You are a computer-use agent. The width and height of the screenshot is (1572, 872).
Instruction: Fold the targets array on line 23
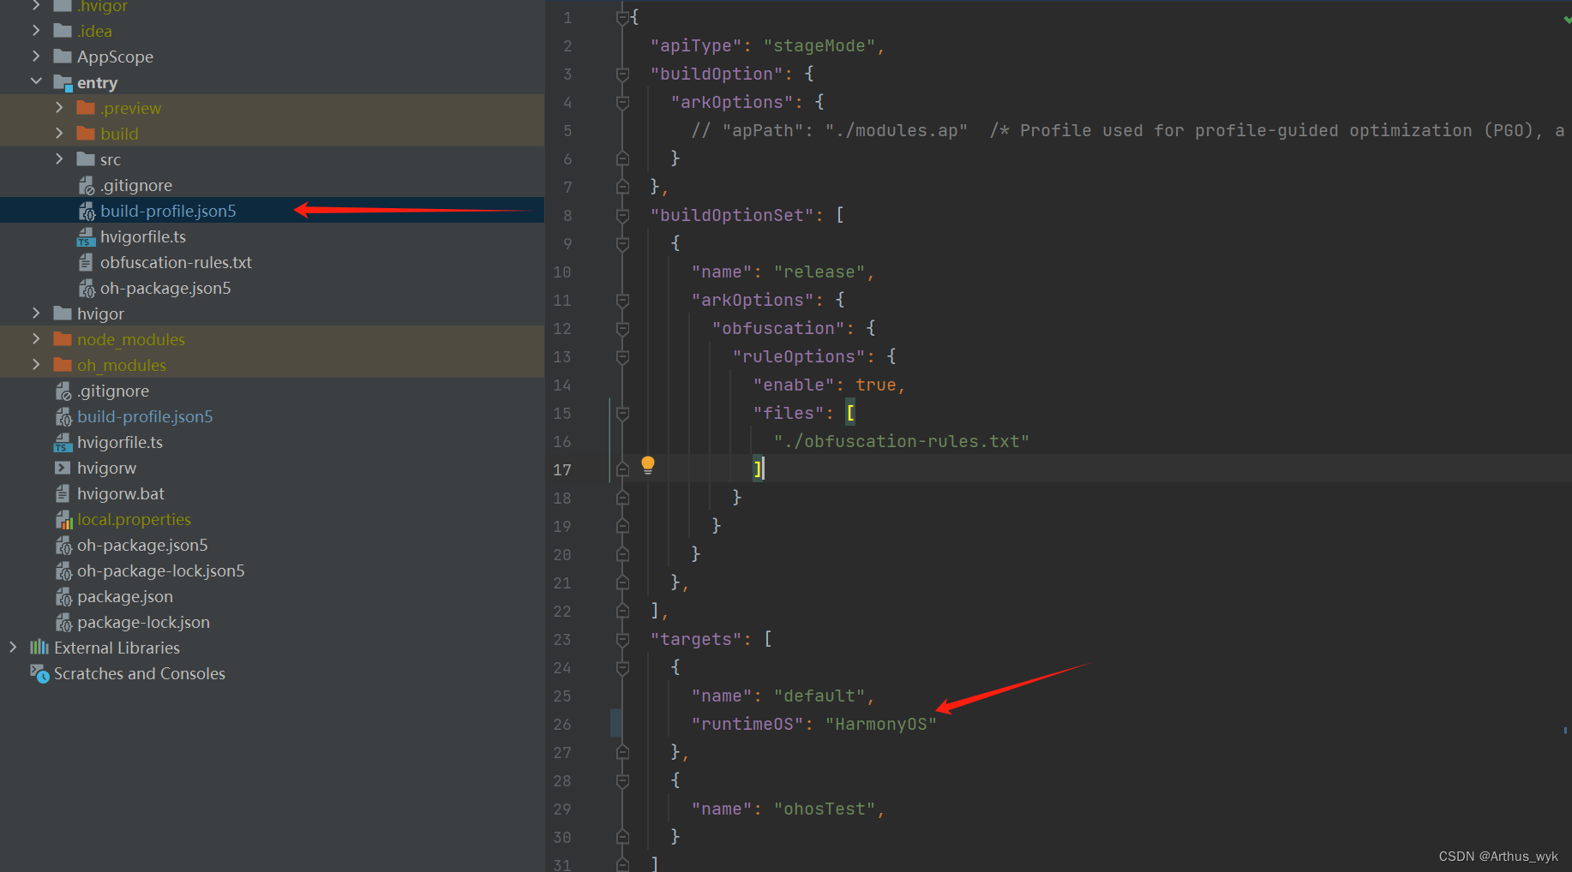[x=623, y=640]
